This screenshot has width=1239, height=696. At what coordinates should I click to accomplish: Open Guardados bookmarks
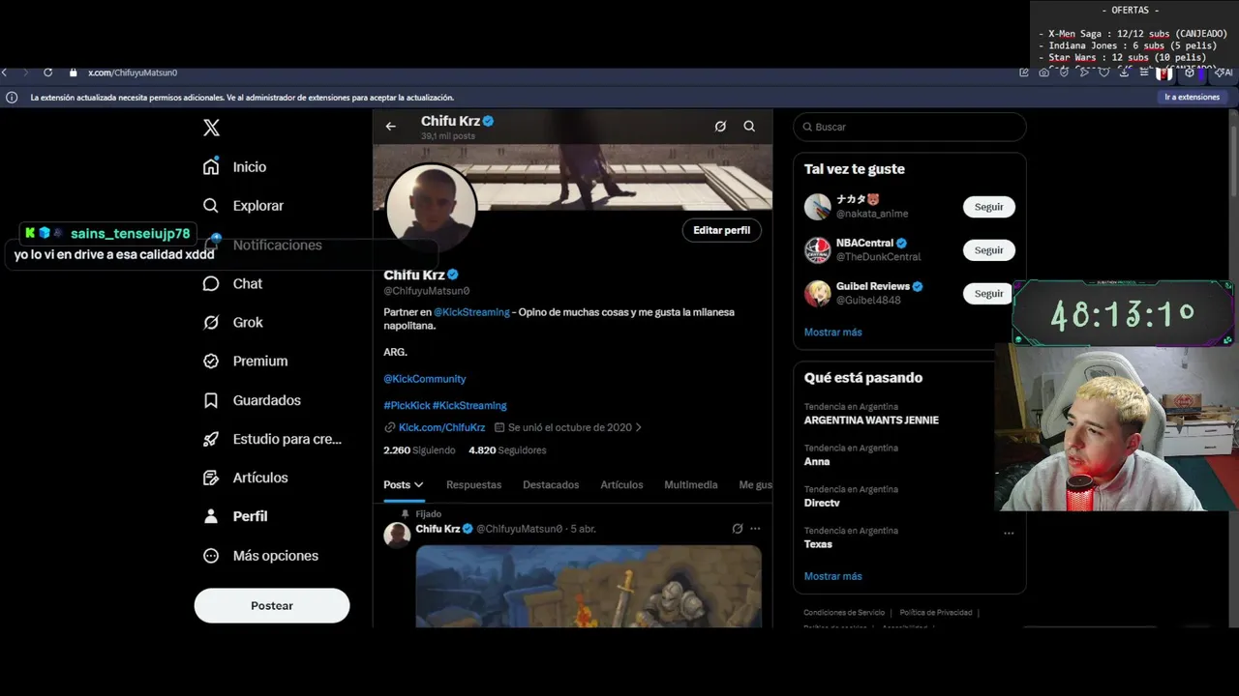253,400
